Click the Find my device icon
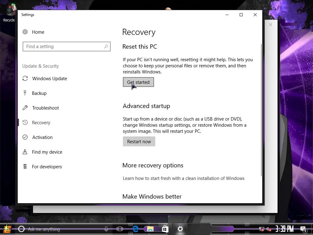The height and width of the screenshot is (235, 313). (x=25, y=152)
